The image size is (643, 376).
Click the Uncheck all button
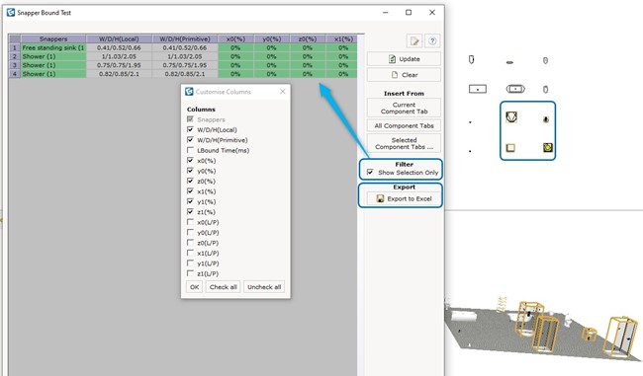[264, 287]
